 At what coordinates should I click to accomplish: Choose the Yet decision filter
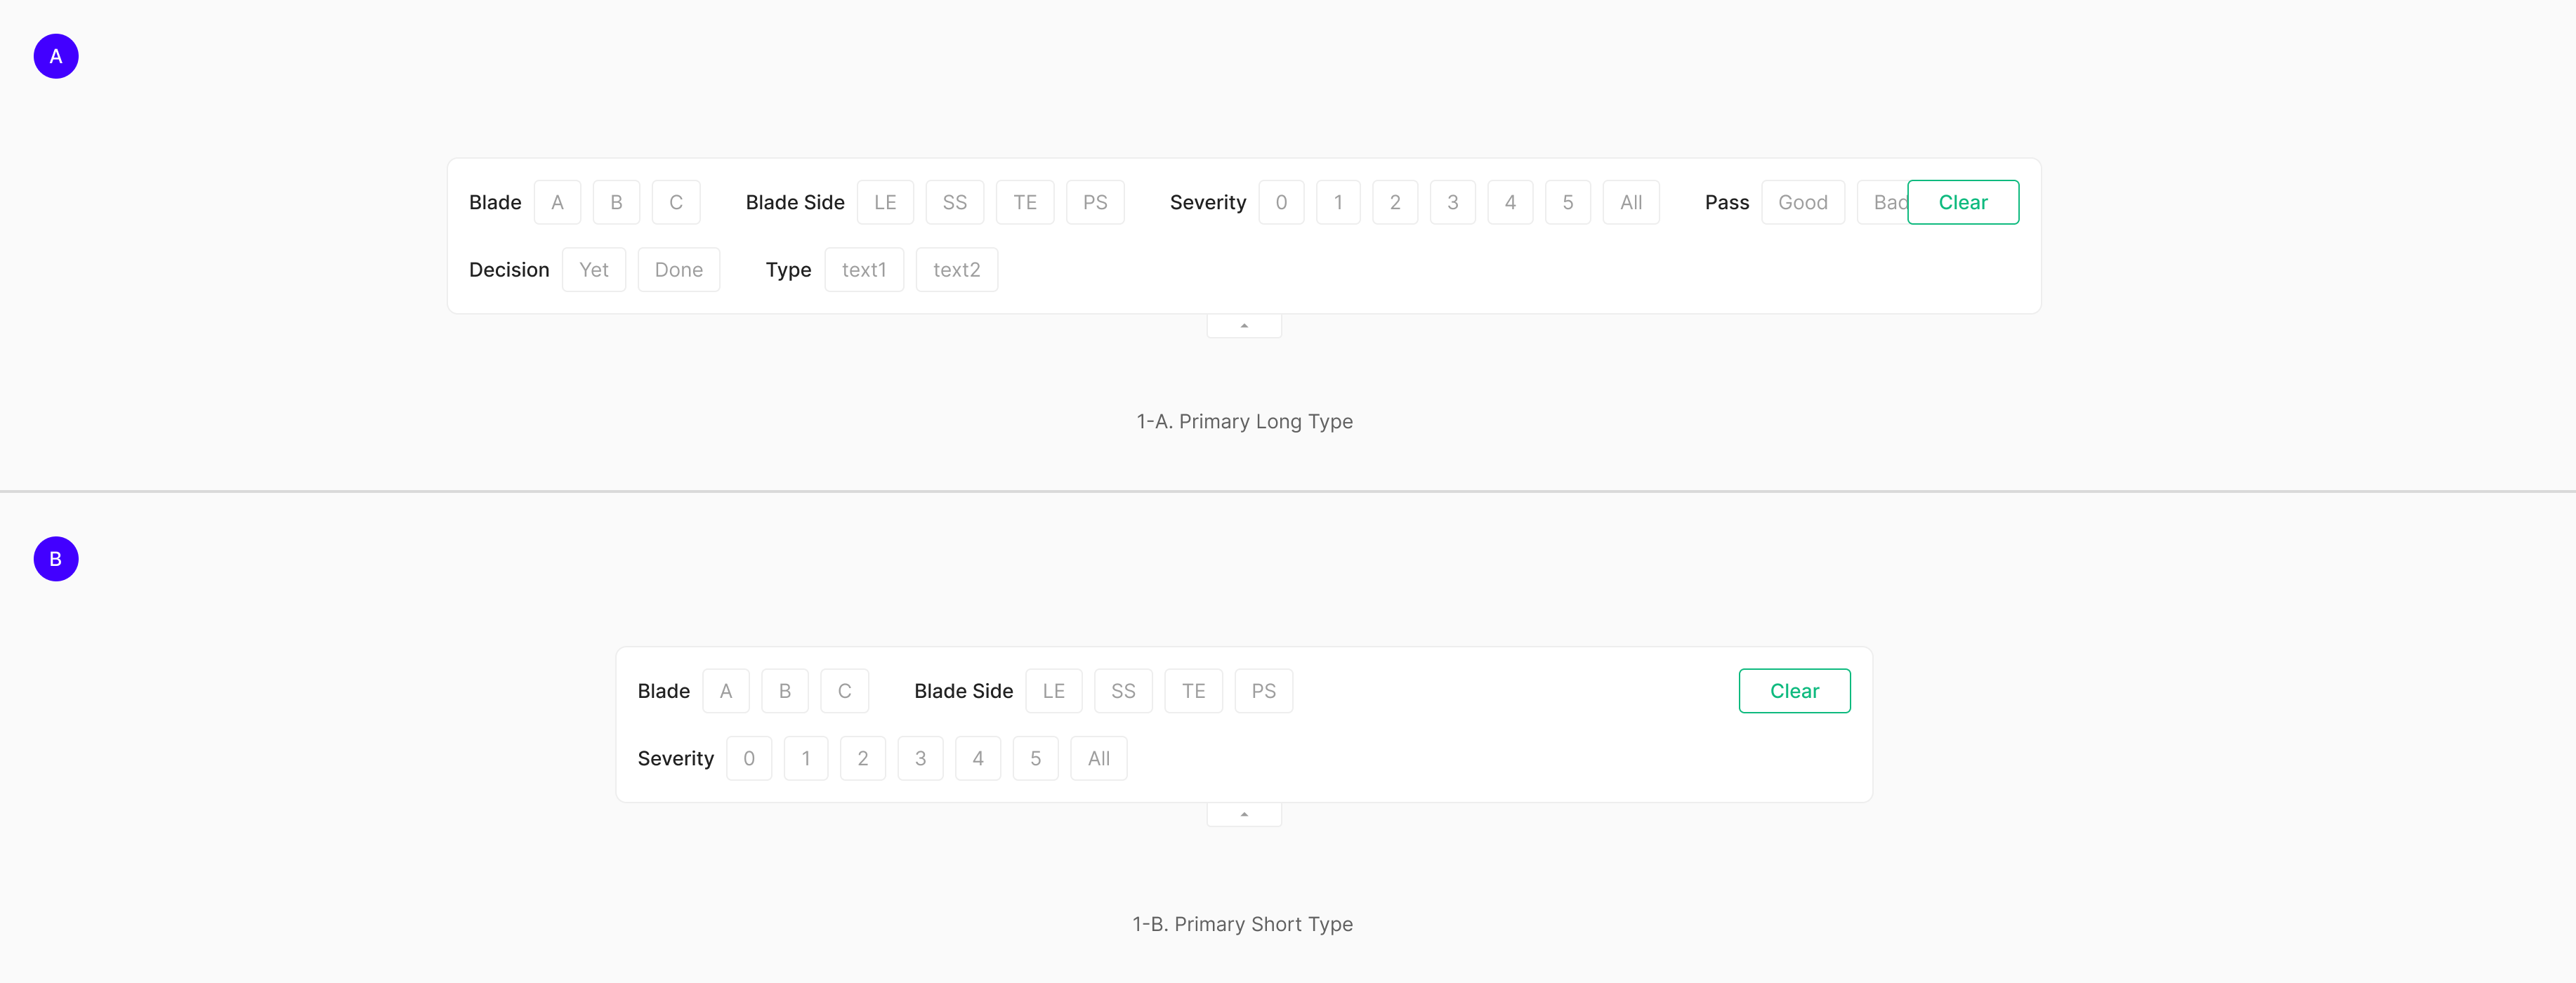point(593,270)
